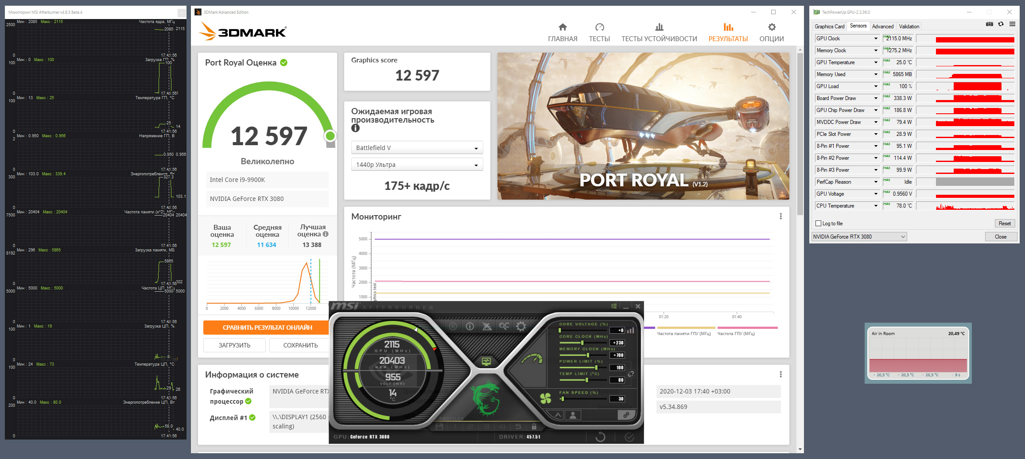Click the Windows startup icon in Afterburner

coord(613,306)
